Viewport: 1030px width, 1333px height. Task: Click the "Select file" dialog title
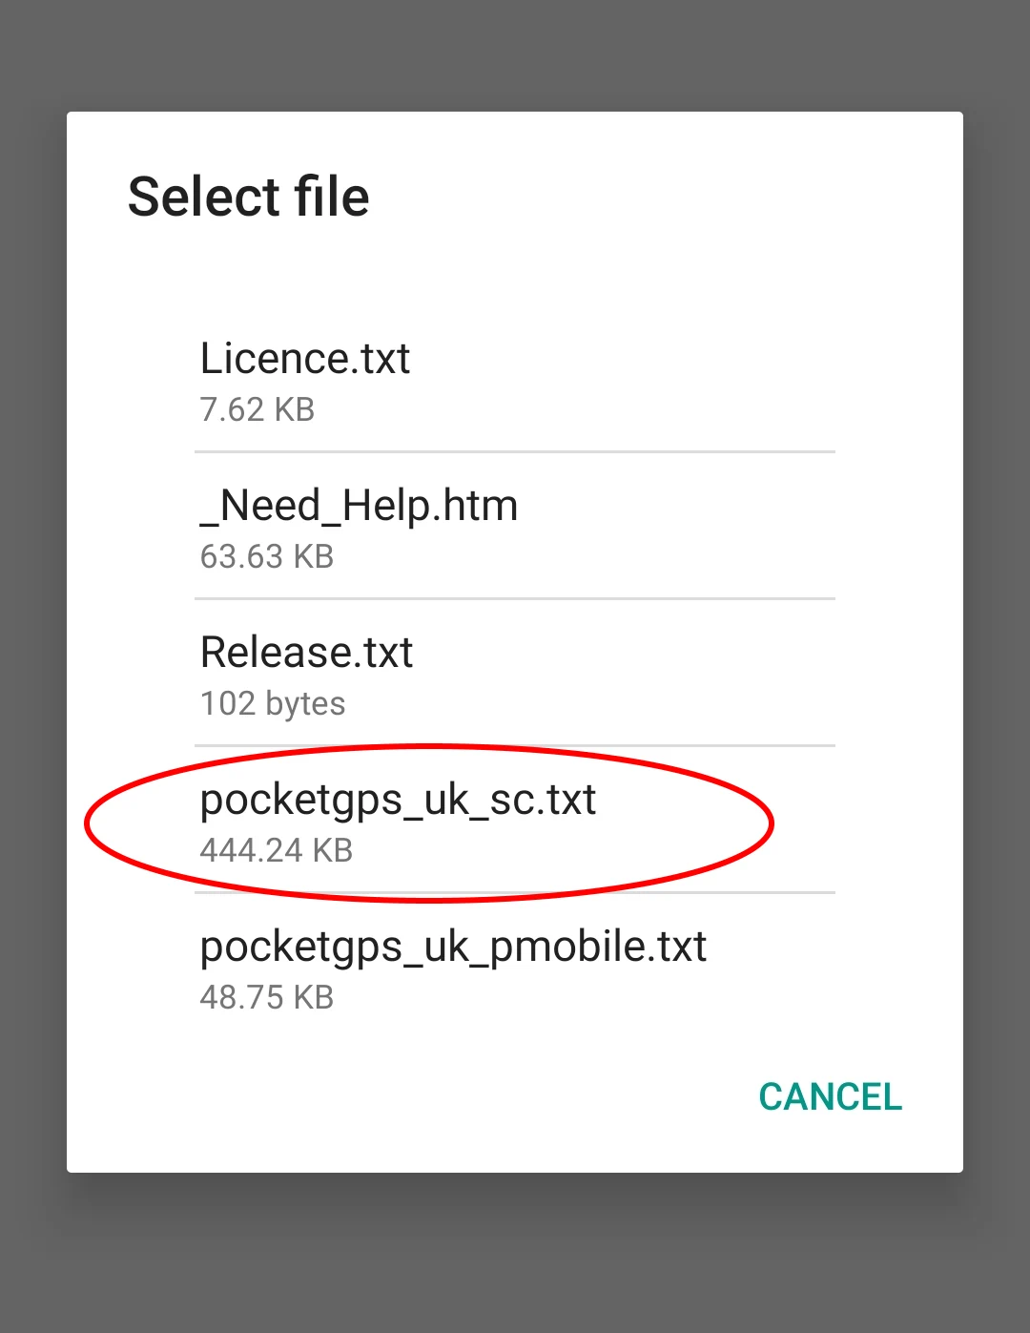click(248, 198)
